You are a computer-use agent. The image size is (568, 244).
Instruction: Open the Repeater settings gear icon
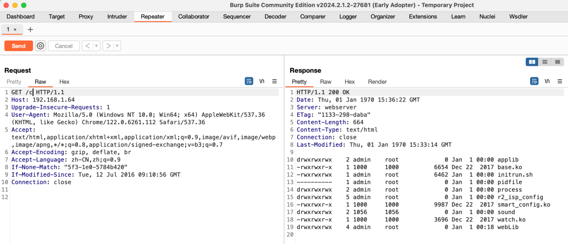(40, 46)
